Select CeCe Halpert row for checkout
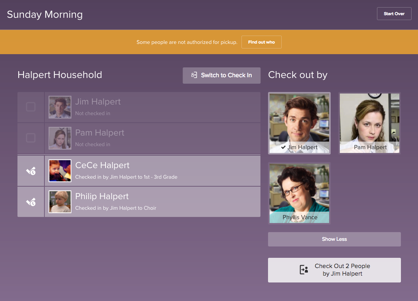 [x=152, y=171]
